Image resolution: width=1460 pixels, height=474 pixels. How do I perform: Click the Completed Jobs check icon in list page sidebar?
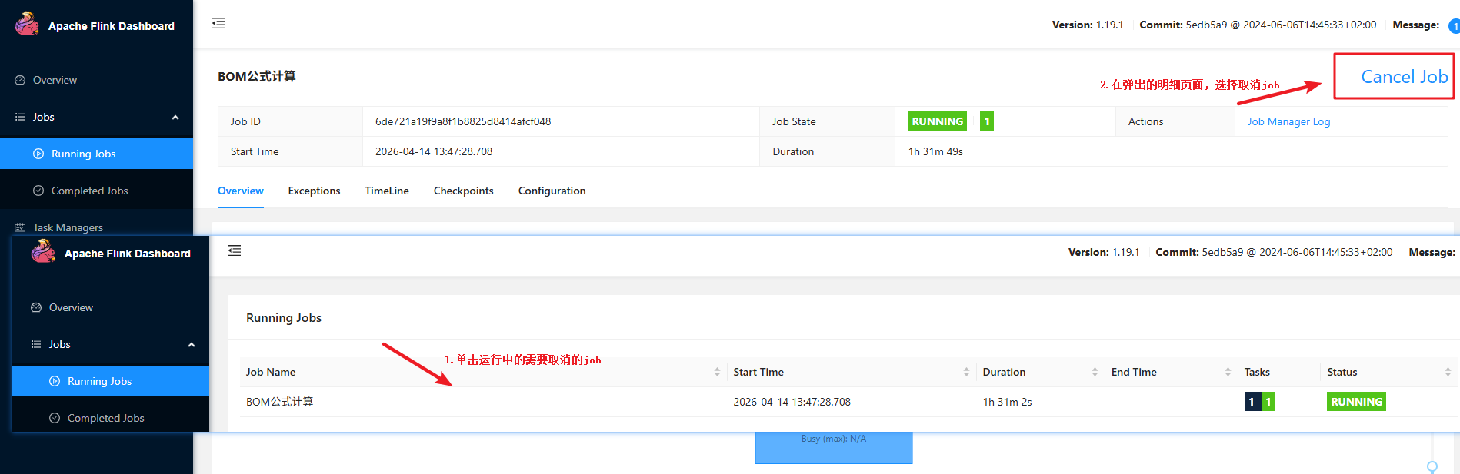tap(55, 418)
